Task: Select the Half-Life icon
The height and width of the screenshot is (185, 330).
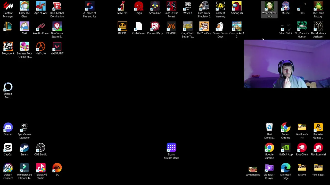Action: [x=41, y=49]
